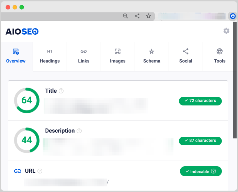Click the help icon beside URL
The width and height of the screenshot is (238, 192).
[x=40, y=171]
